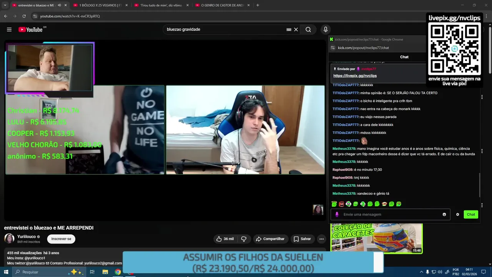Save the video with Salvar
Screen dimensions: 492x277
click(302, 239)
